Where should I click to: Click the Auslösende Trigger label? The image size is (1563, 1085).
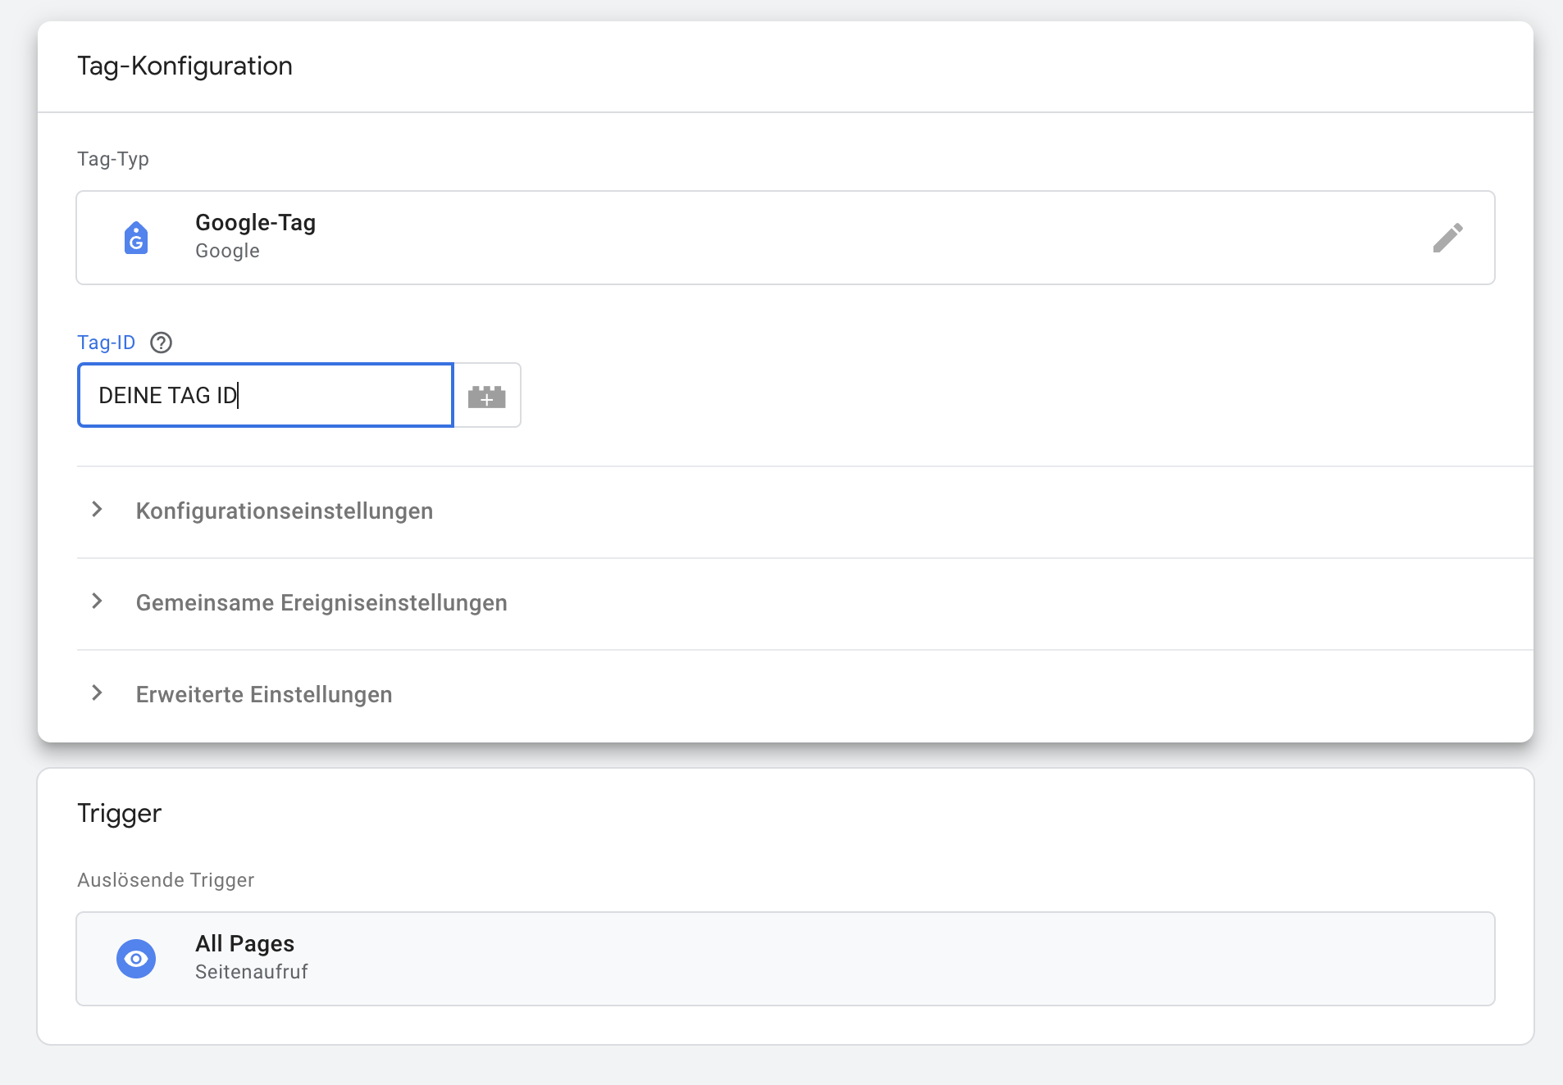pyautogui.click(x=166, y=880)
